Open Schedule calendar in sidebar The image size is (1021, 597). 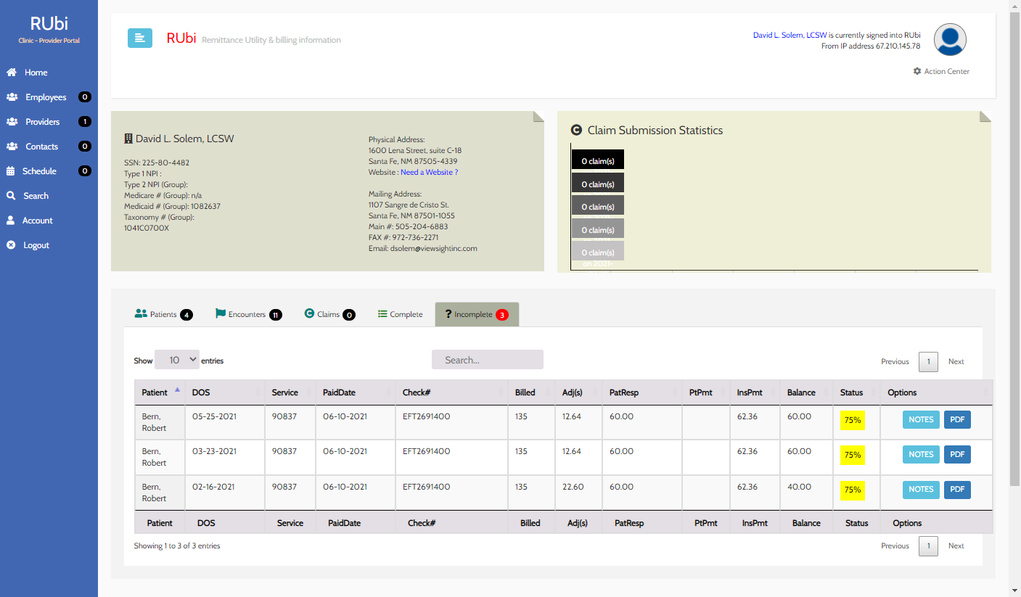[x=39, y=171]
